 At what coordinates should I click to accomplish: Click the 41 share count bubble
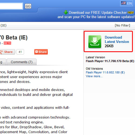coord(20,52)
